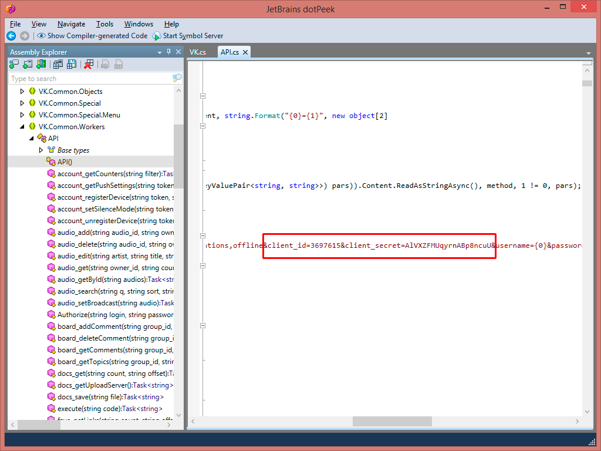The image size is (601, 451).
Task: Focus the Type to search field
Action: pos(91,78)
